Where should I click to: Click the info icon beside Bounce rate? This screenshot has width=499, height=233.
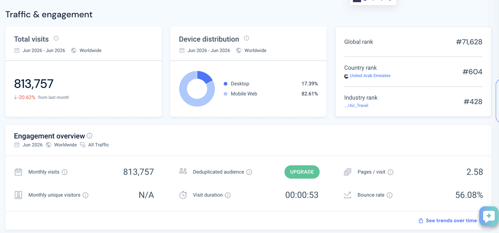pyautogui.click(x=390, y=195)
